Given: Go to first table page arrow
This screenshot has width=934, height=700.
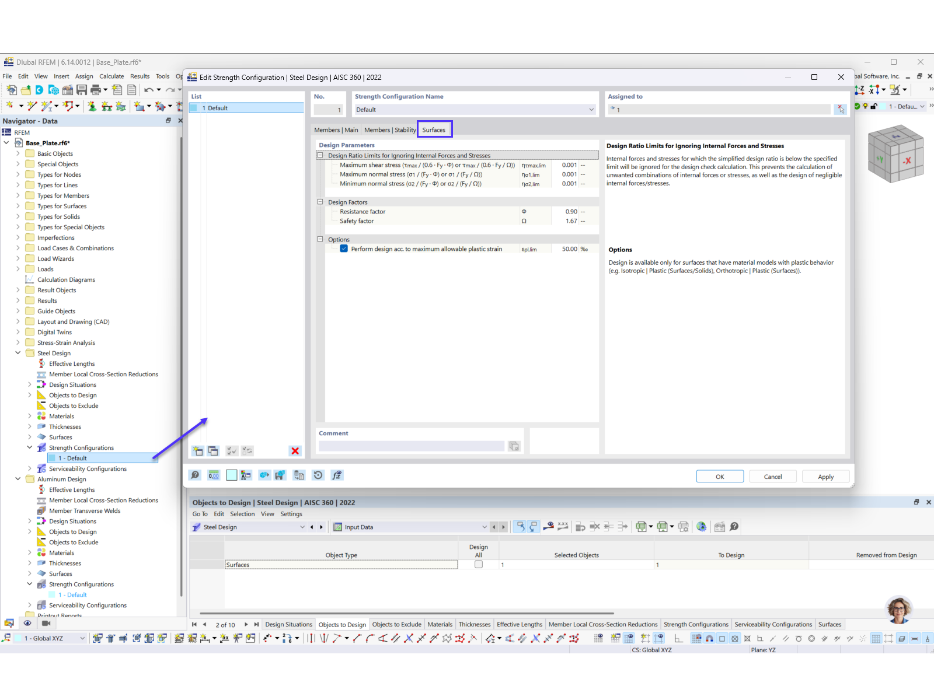Looking at the screenshot, I should 194,625.
